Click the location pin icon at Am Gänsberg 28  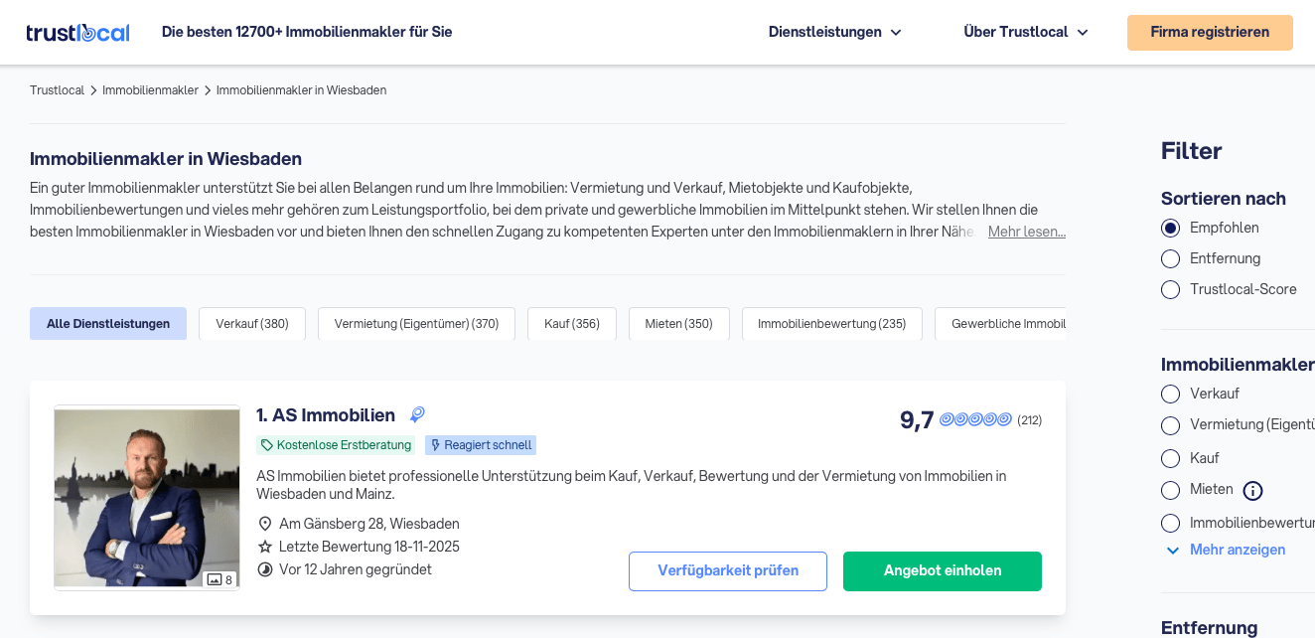tap(265, 523)
